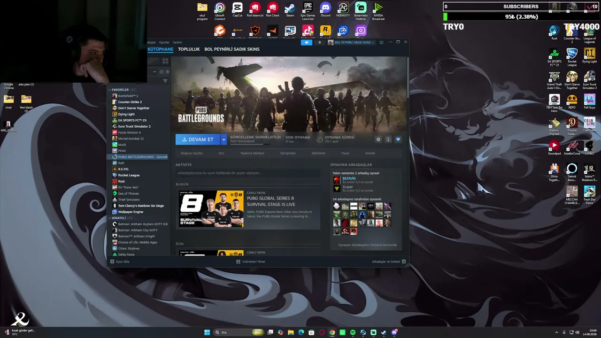Collapse the HİKAYELİ category
This screenshot has height=338, width=601.
tap(110, 218)
